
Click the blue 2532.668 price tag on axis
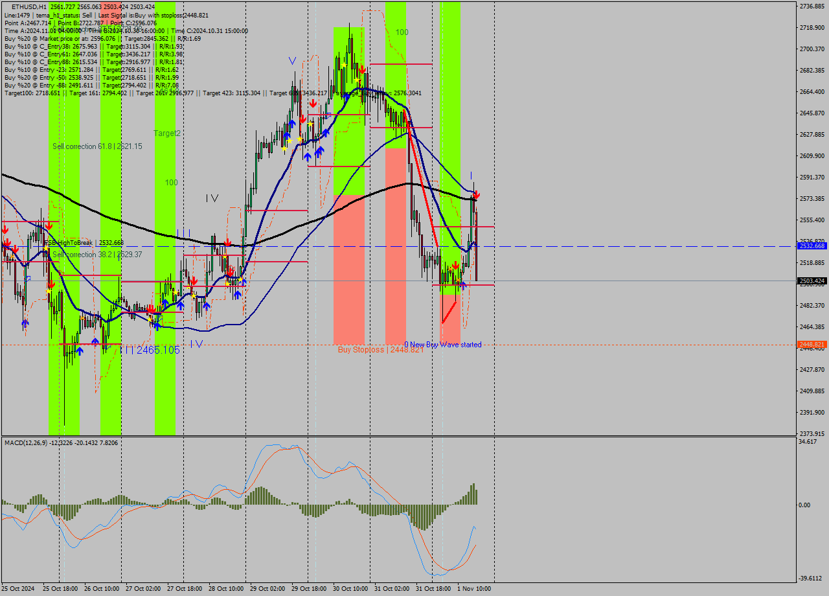[x=812, y=246]
